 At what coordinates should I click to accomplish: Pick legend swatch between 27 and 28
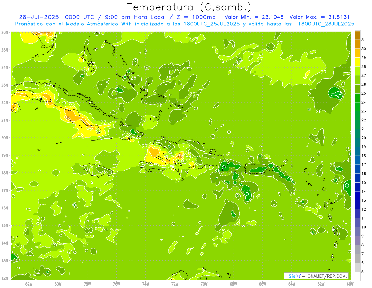(x=357, y=71)
